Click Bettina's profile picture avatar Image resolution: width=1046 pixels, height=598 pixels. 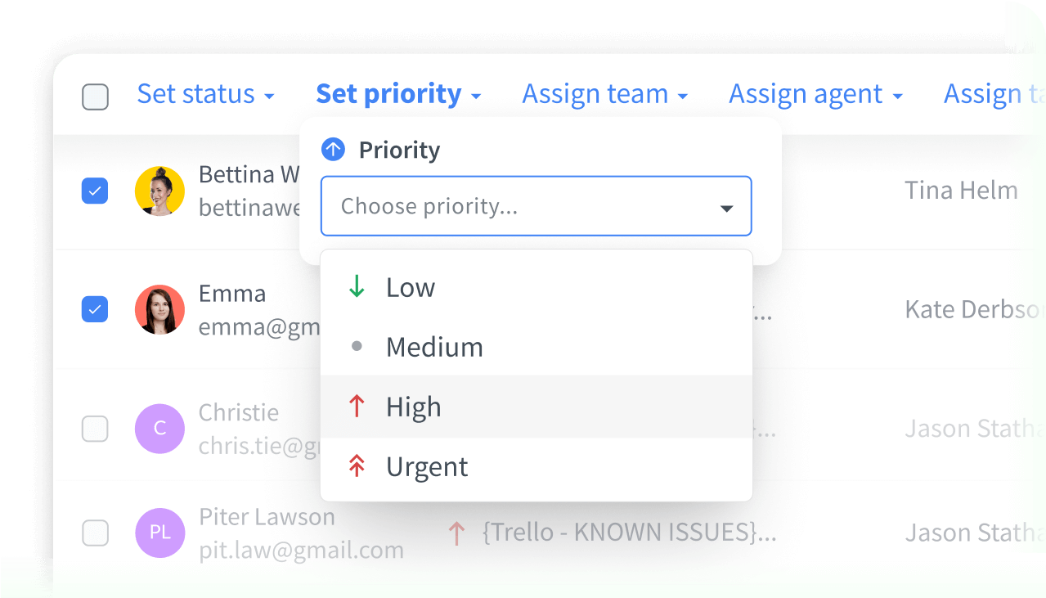click(159, 191)
